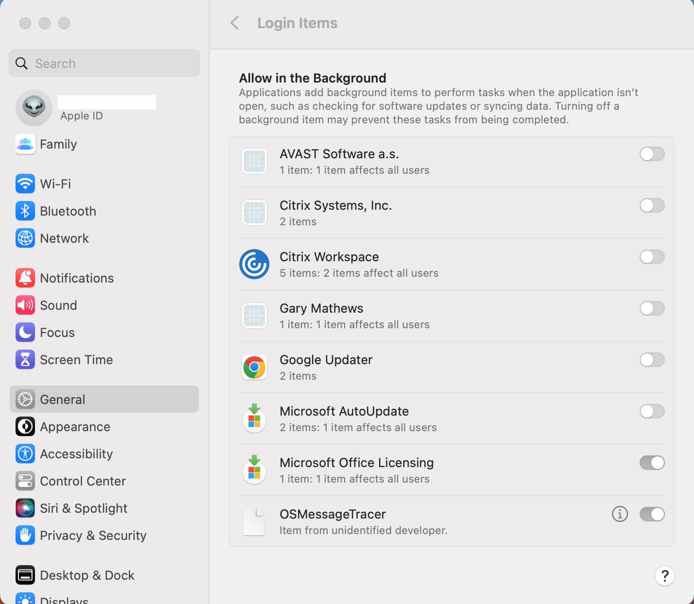Open Family settings label
Screen dimensions: 694x604
pyautogui.click(x=58, y=144)
